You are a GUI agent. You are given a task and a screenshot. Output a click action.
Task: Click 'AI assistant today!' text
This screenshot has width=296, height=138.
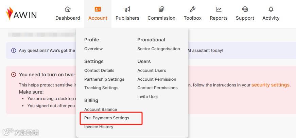coord(206,51)
